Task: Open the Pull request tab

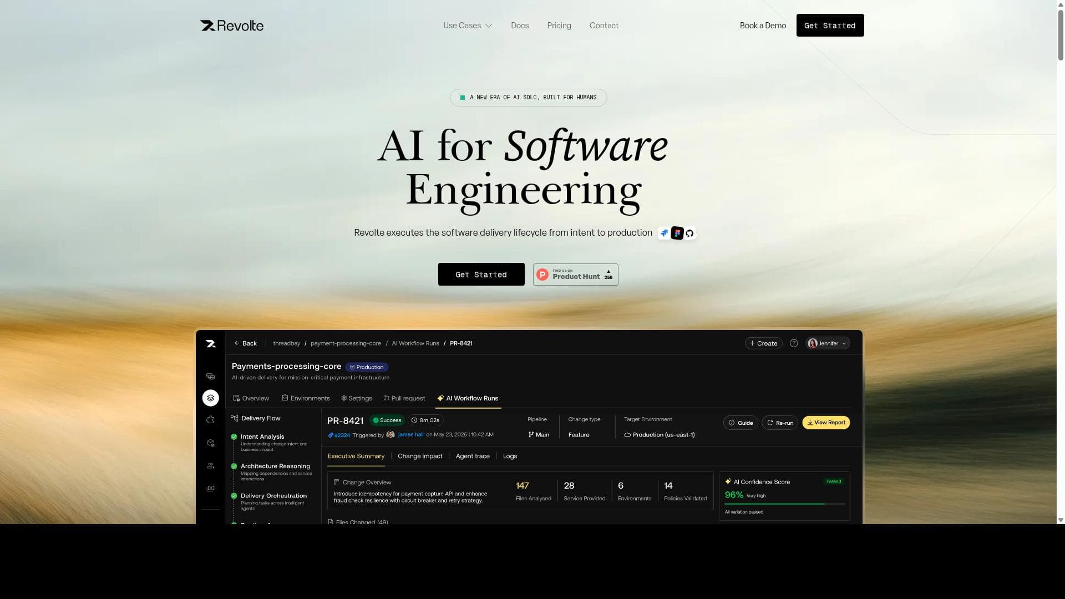Action: coord(404,398)
